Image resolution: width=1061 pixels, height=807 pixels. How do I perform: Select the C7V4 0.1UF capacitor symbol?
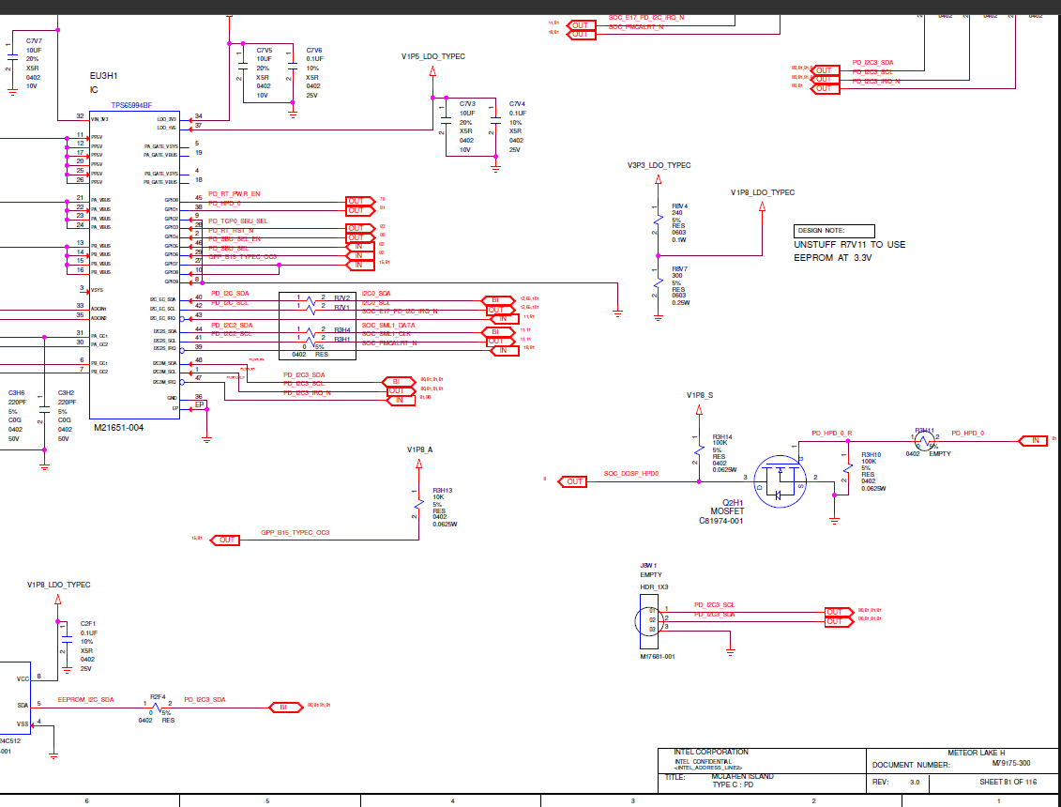pyautogui.click(x=495, y=120)
